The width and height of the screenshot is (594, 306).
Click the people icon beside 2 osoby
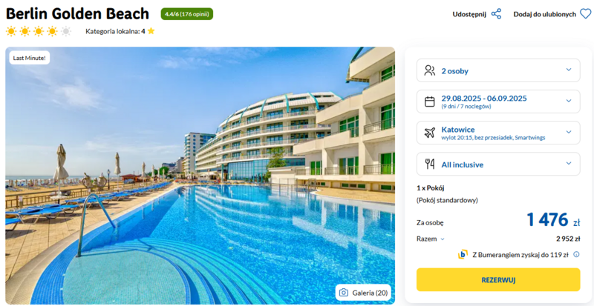430,70
